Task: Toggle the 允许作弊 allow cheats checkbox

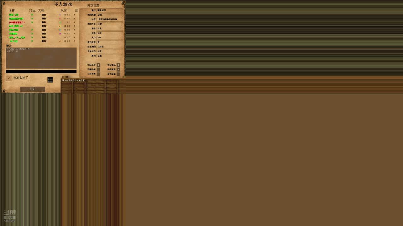Action: point(98,74)
